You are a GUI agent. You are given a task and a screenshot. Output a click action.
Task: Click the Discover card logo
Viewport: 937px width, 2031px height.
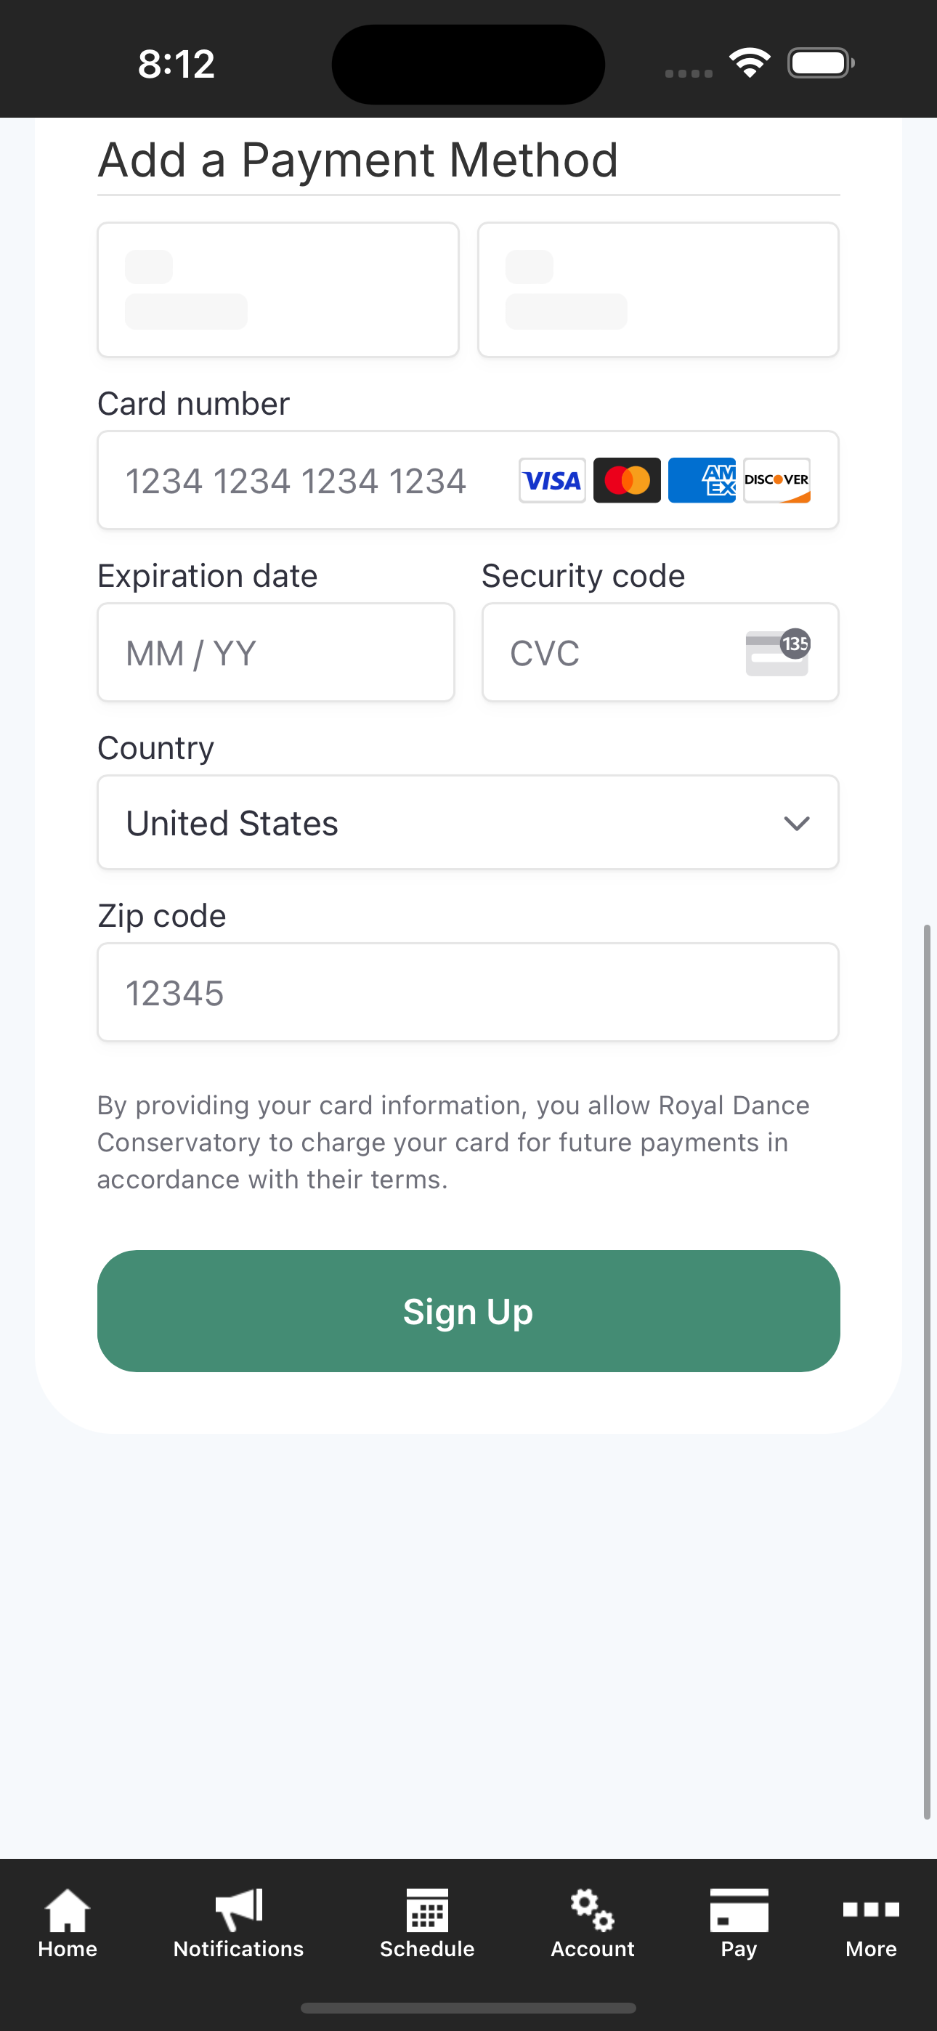777,480
